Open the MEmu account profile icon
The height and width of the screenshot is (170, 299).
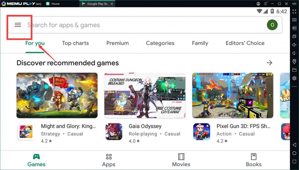click(x=258, y=3)
